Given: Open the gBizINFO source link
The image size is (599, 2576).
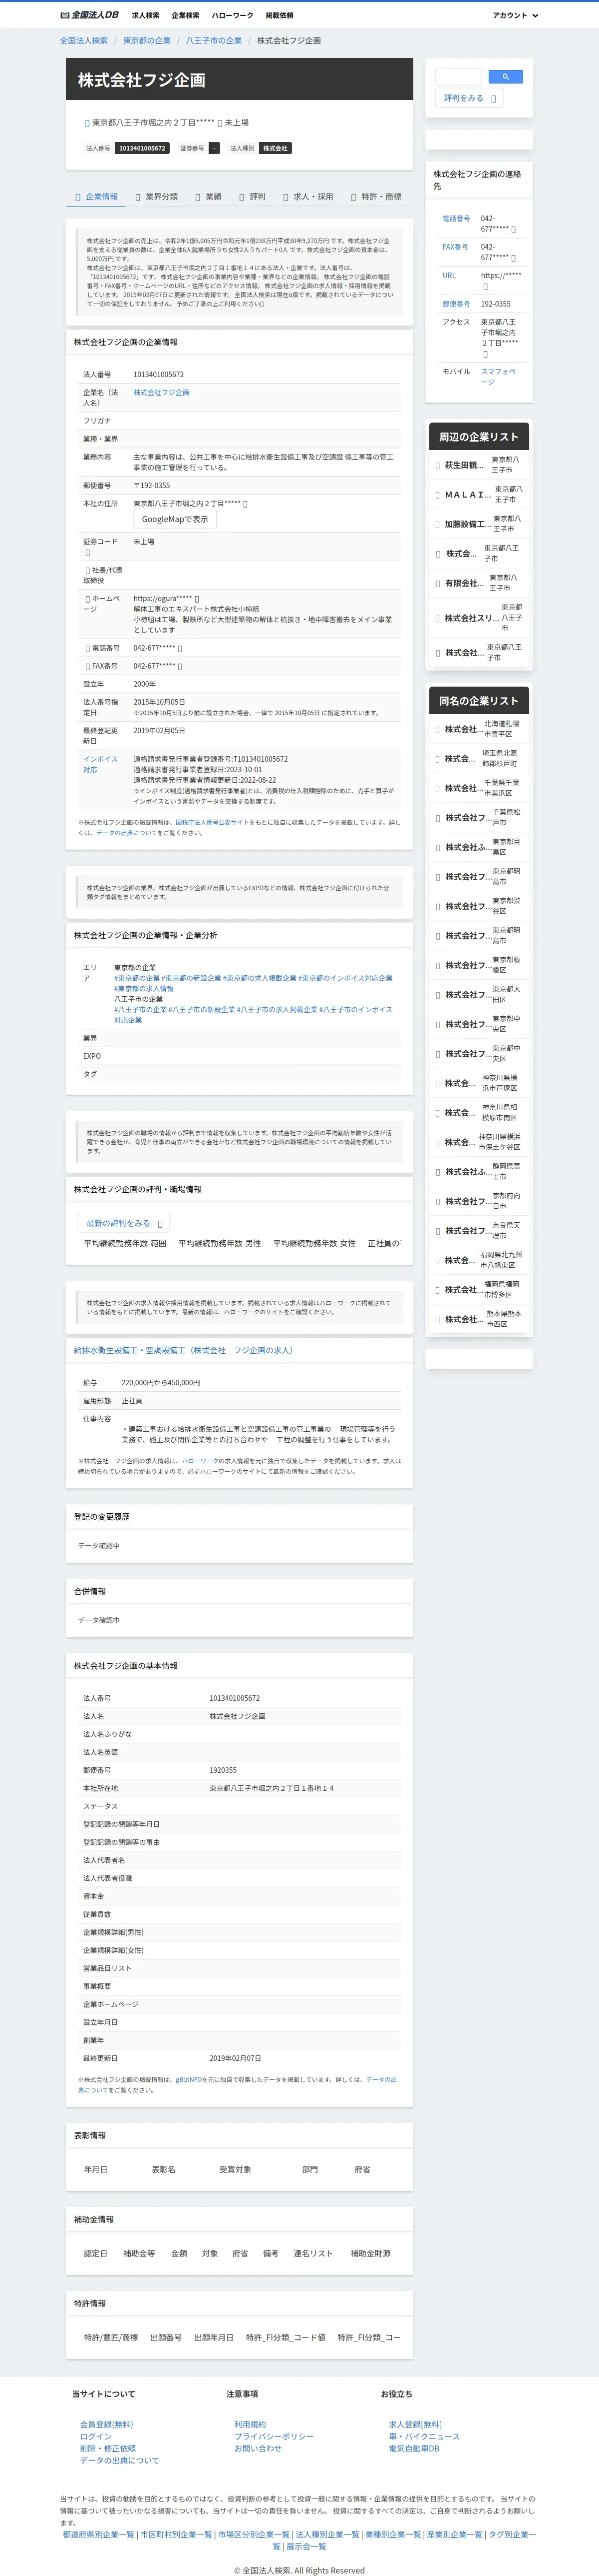Looking at the screenshot, I should [190, 2079].
